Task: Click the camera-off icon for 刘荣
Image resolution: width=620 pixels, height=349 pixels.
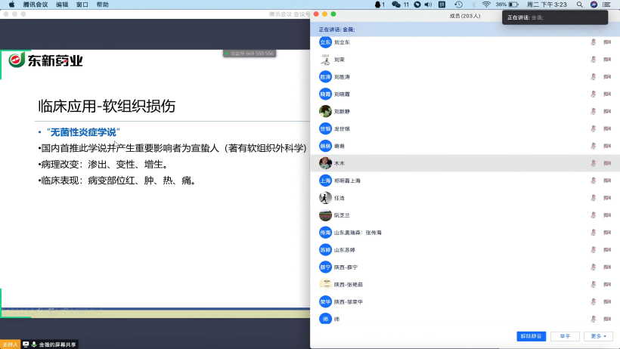Action: (x=607, y=60)
